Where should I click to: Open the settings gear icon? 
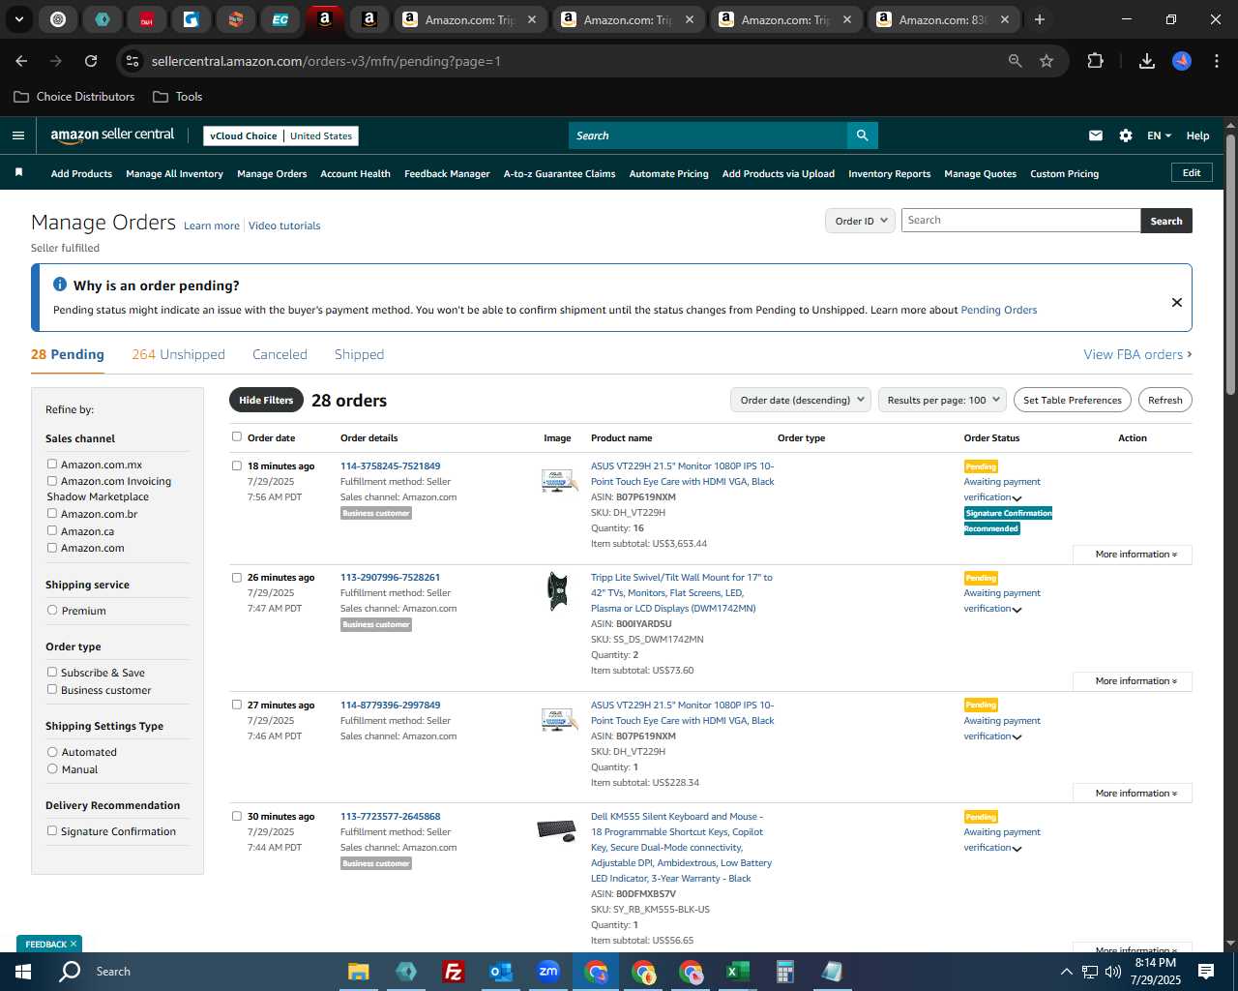pyautogui.click(x=1126, y=135)
